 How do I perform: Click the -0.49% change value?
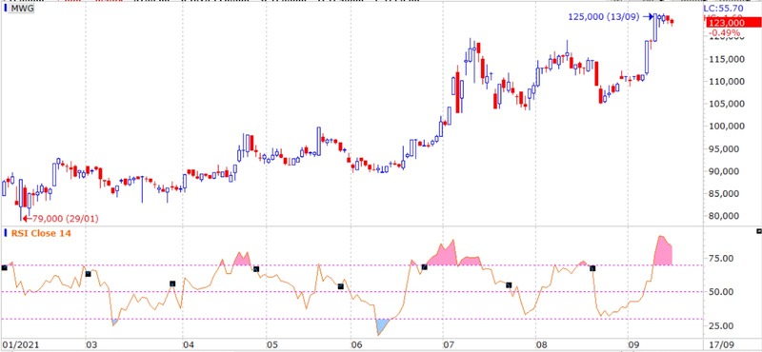[725, 32]
